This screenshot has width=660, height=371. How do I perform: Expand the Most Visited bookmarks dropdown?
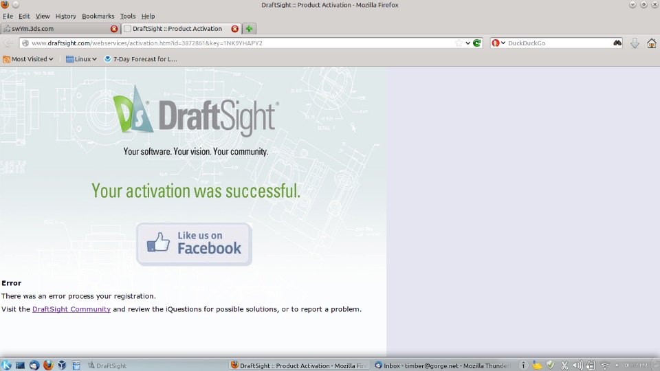coord(28,59)
